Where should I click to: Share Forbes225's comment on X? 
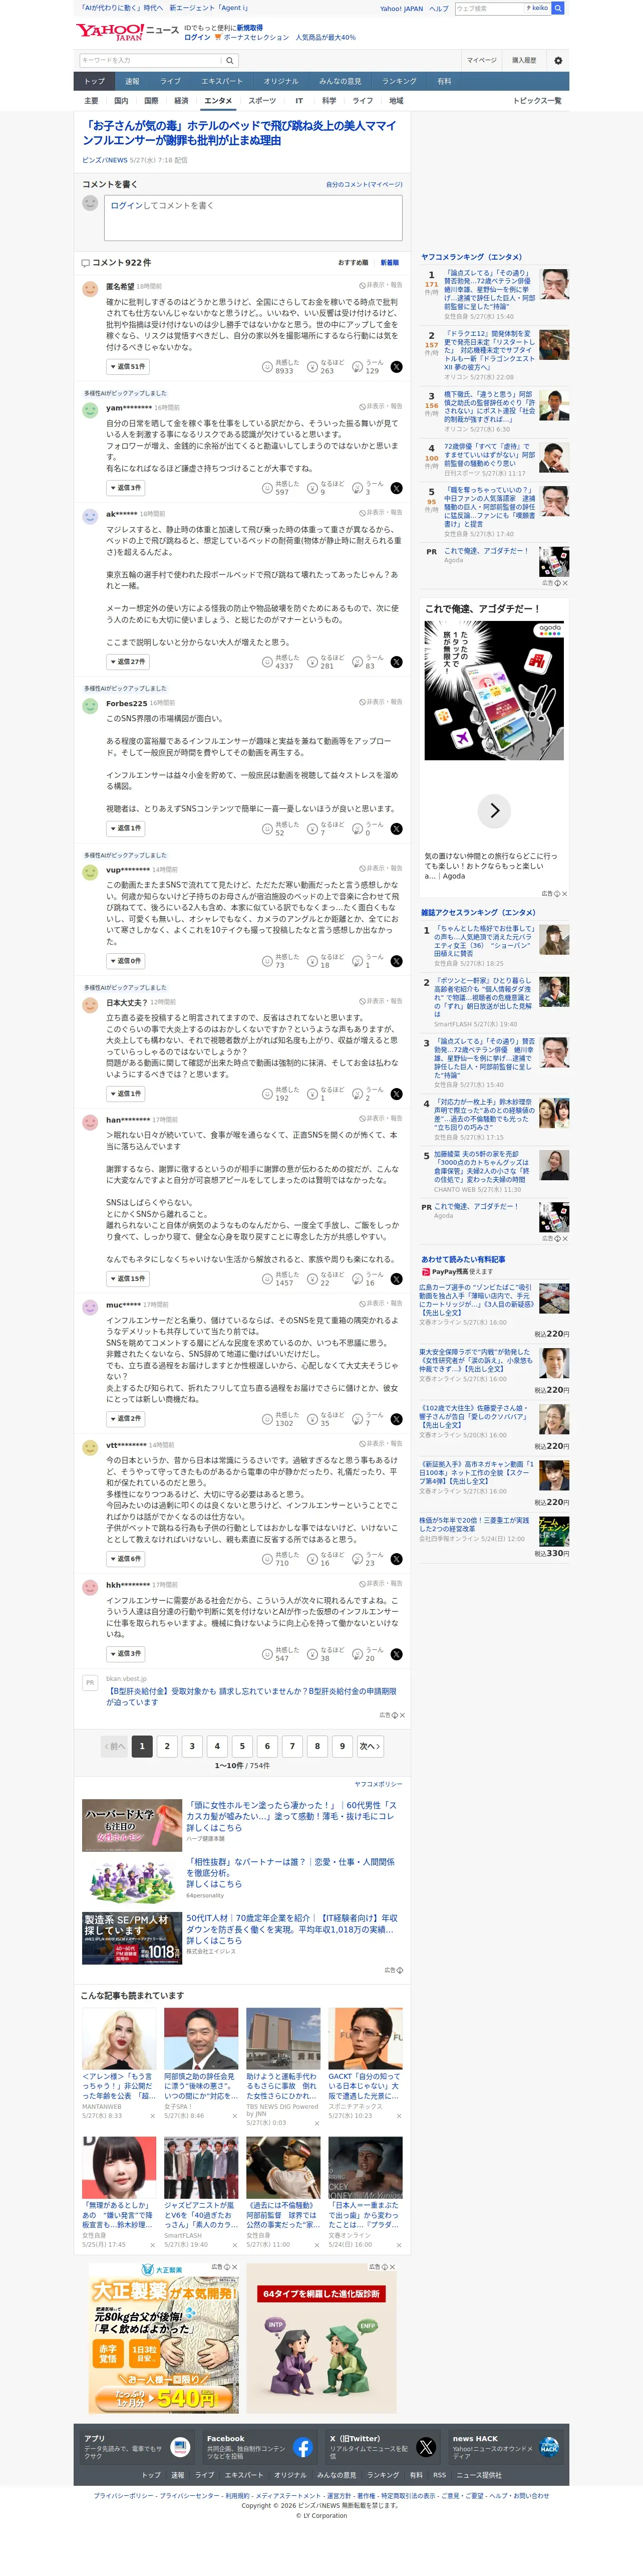[x=397, y=829]
